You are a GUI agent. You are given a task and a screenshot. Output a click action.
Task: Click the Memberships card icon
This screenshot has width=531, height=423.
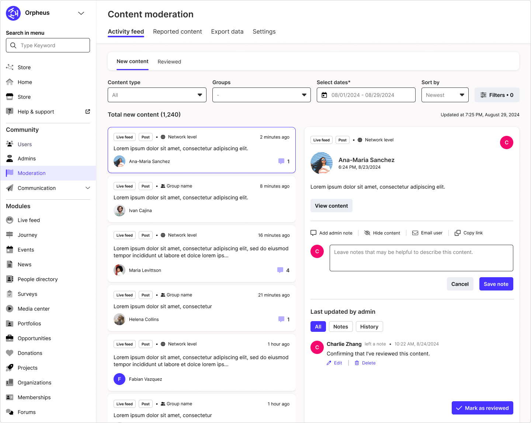click(x=10, y=397)
